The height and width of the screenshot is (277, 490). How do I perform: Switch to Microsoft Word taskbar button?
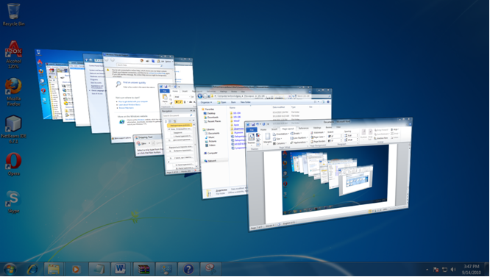coord(121,269)
